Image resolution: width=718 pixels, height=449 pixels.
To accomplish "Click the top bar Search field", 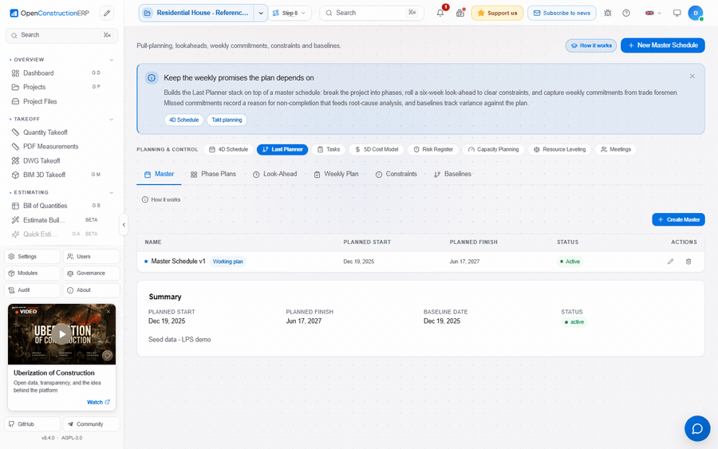I will (x=372, y=13).
